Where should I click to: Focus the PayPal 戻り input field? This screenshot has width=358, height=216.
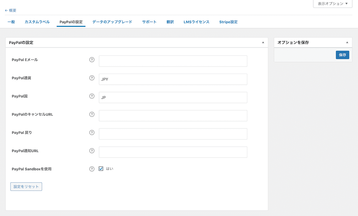pyautogui.click(x=173, y=134)
